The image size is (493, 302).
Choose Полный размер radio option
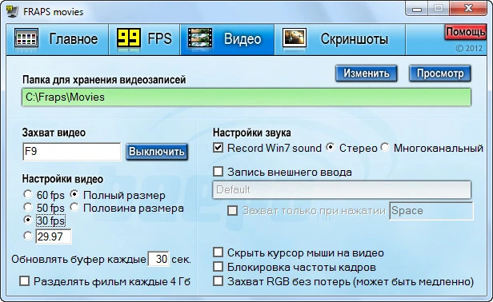click(74, 195)
